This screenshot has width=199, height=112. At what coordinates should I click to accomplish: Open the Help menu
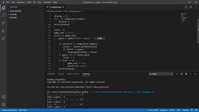point(55,2)
